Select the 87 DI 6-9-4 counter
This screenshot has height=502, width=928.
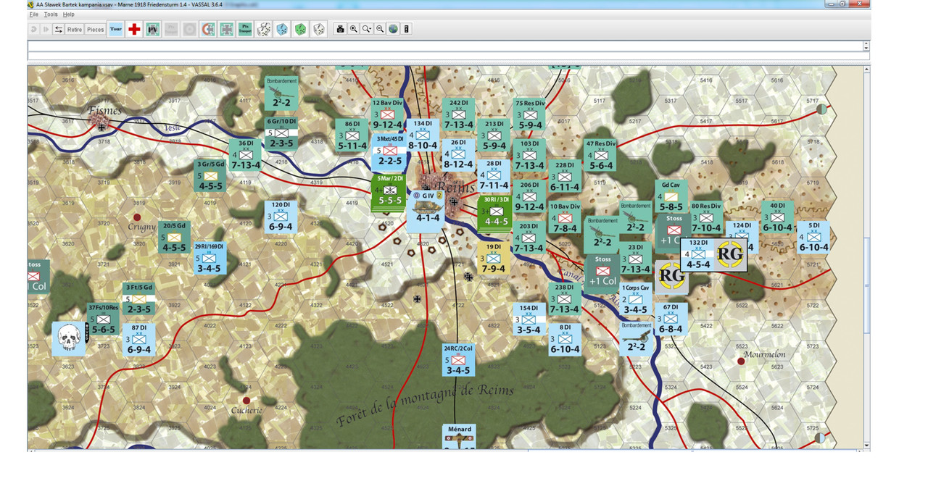click(x=138, y=340)
